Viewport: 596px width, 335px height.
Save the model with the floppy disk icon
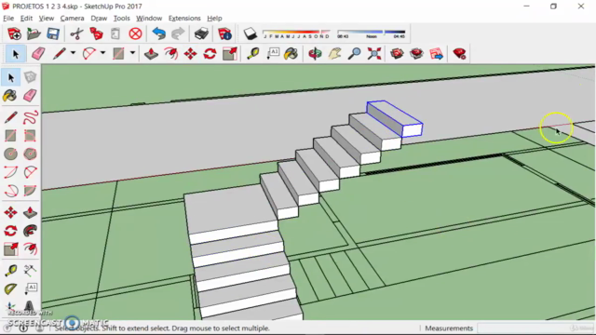pos(53,33)
